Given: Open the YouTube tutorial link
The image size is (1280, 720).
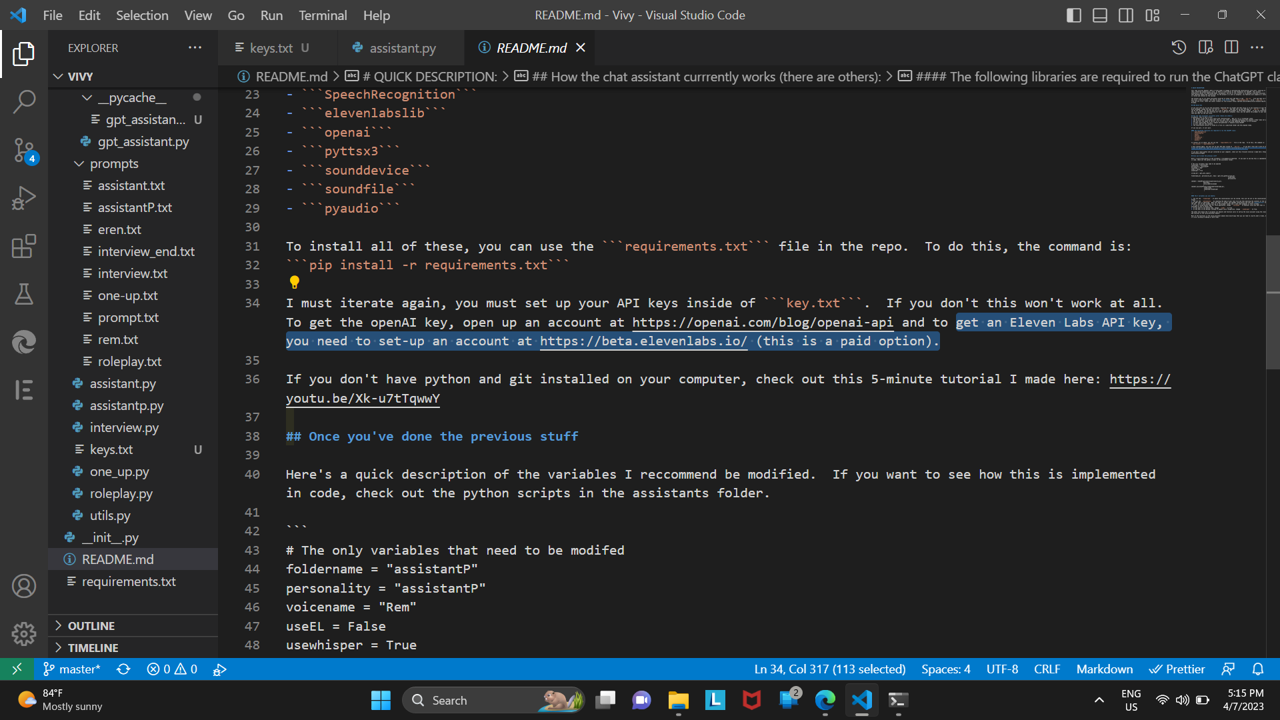Looking at the screenshot, I should pos(363,398).
